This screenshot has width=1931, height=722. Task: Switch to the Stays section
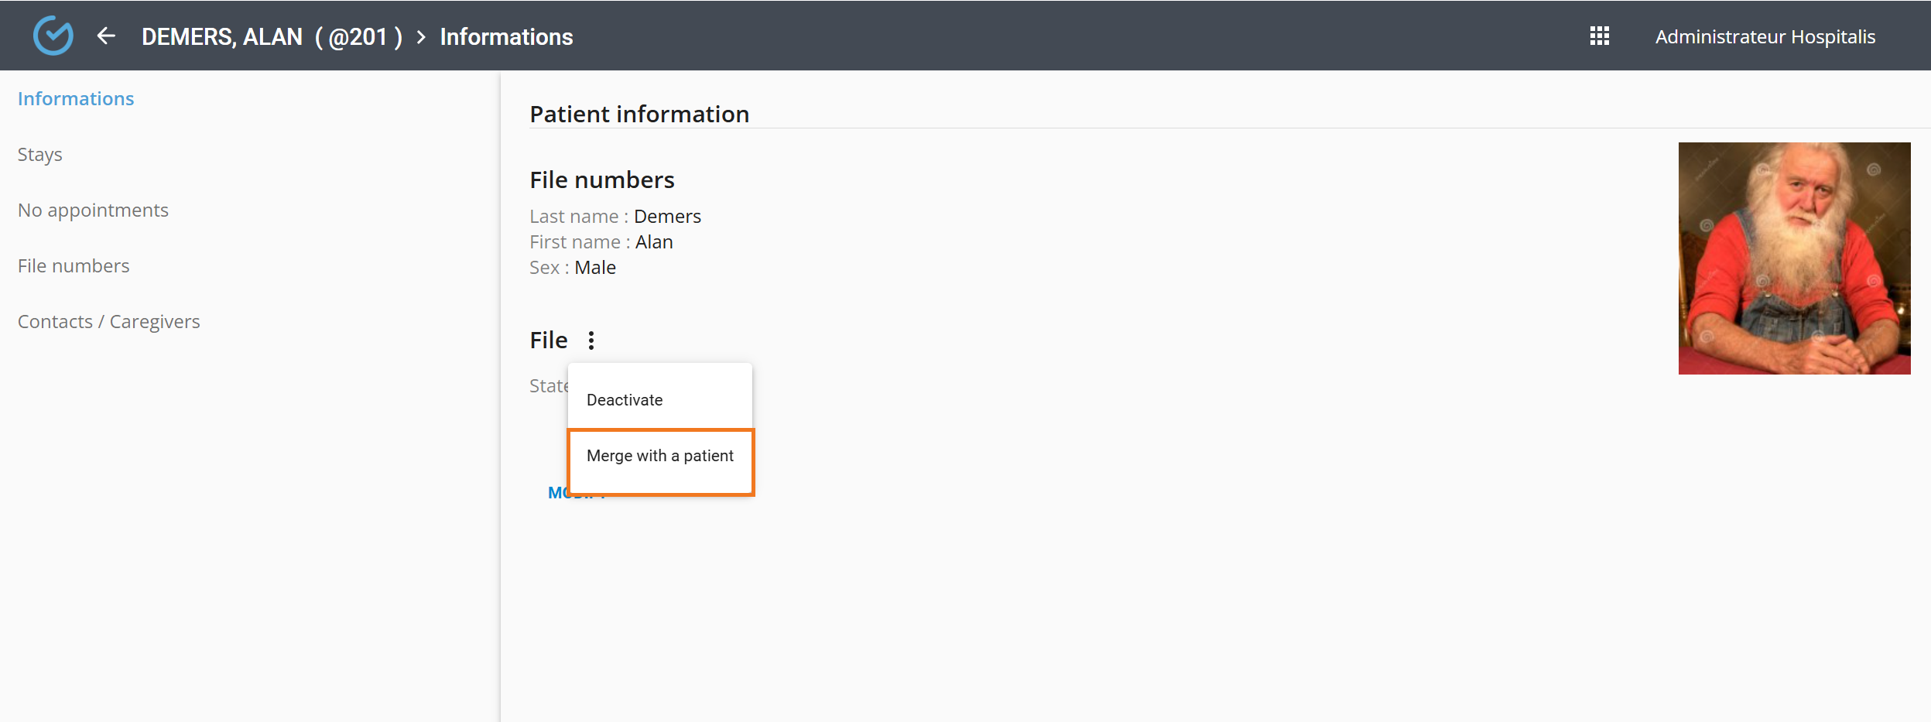pyautogui.click(x=40, y=155)
